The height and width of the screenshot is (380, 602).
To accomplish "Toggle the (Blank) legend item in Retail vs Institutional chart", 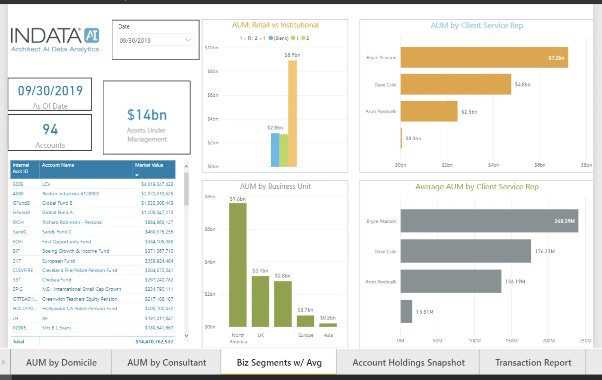I will coord(278,38).
